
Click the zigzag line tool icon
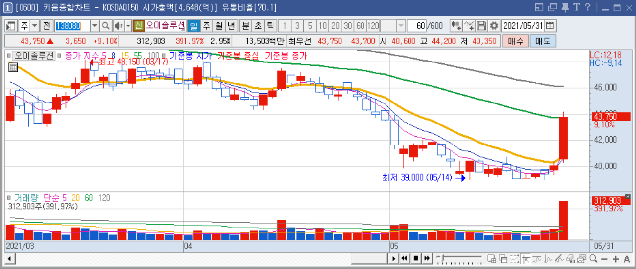(548, 259)
